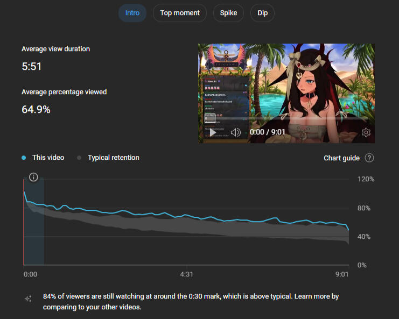This screenshot has height=319, width=399.
Task: Open the Spike moment view
Action: coord(228,13)
